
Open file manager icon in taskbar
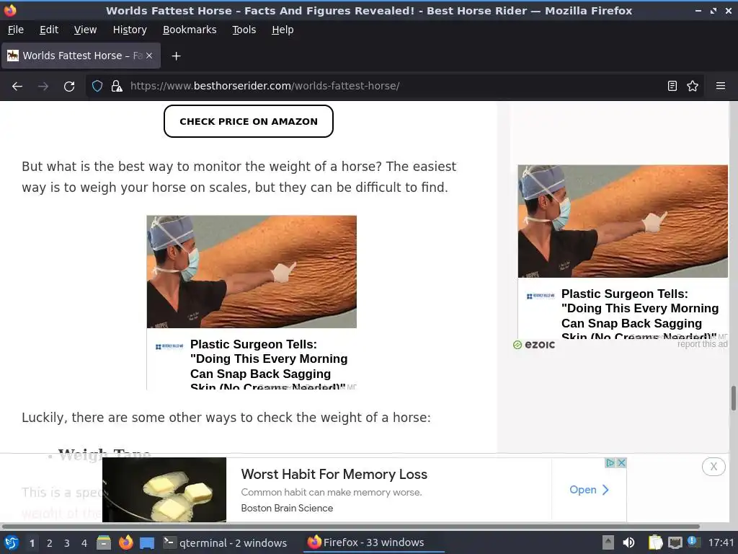tap(104, 542)
